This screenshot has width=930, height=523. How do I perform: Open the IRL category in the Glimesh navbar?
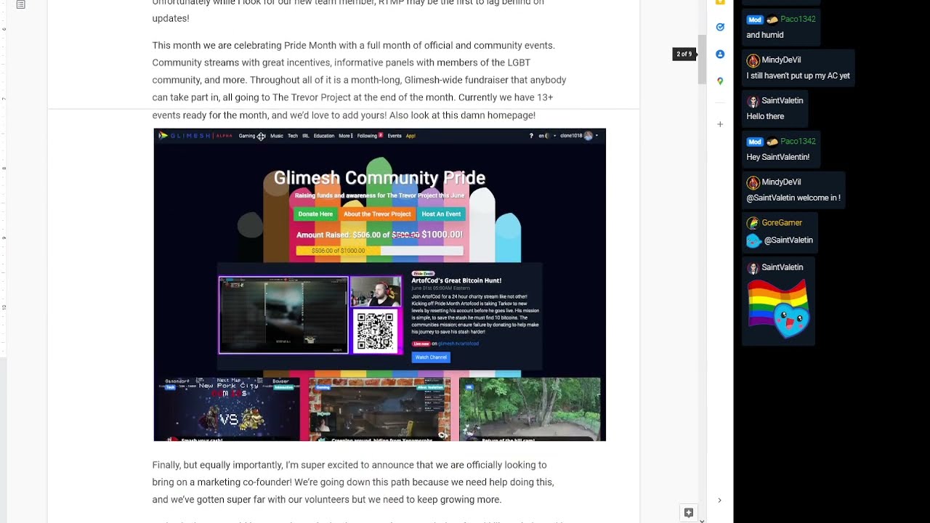click(x=306, y=136)
